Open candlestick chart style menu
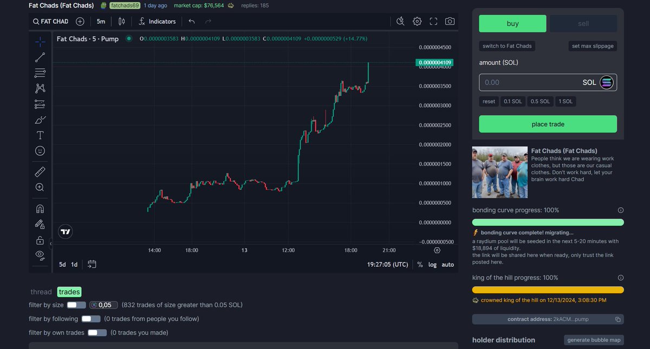Image resolution: width=650 pixels, height=349 pixels. (122, 22)
